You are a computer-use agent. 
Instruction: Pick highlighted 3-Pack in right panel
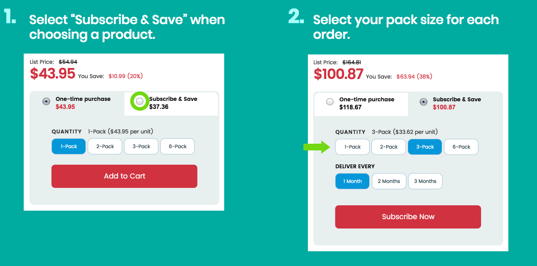point(425,147)
